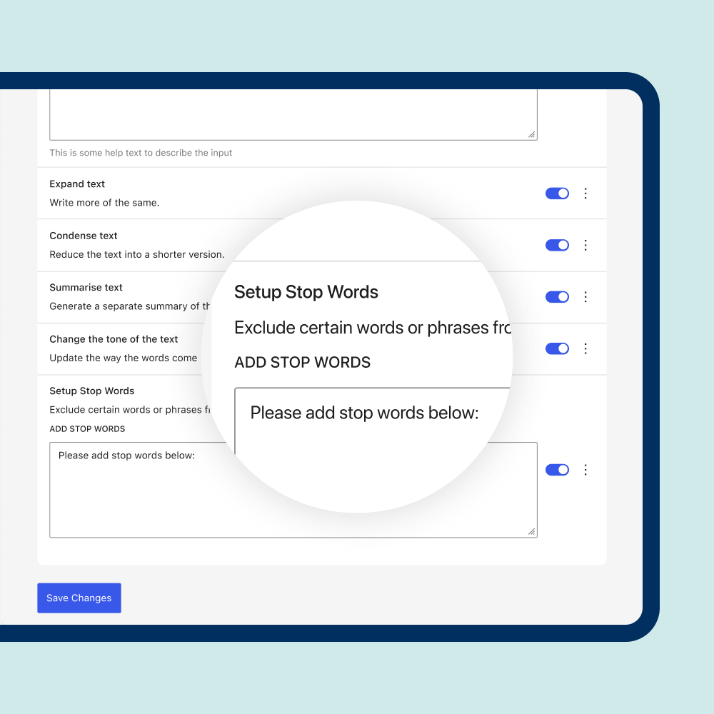This screenshot has width=714, height=714.
Task: Click the top textarea resize handle
Action: click(531, 134)
